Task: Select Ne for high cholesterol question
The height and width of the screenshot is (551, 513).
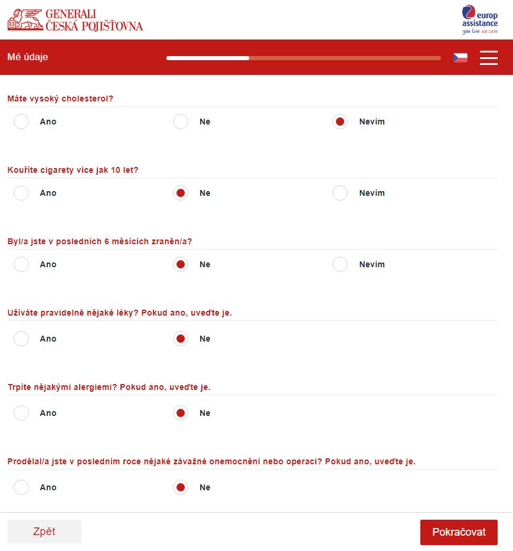Action: click(x=181, y=122)
